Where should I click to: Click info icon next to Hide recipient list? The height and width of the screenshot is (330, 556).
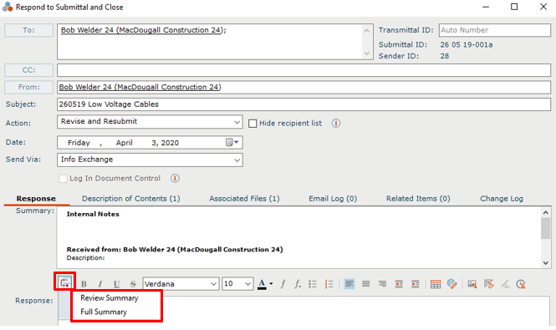[336, 124]
